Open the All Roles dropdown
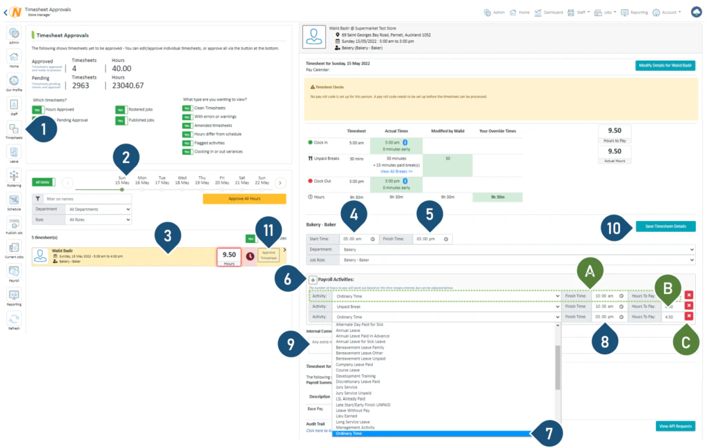707x448 pixels. coord(99,220)
